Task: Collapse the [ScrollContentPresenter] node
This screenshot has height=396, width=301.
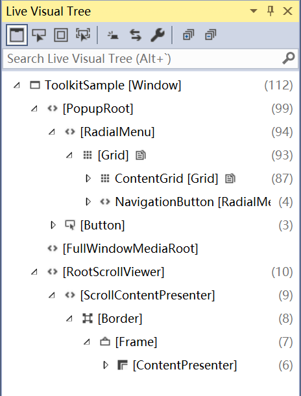Action: [x=51, y=296]
